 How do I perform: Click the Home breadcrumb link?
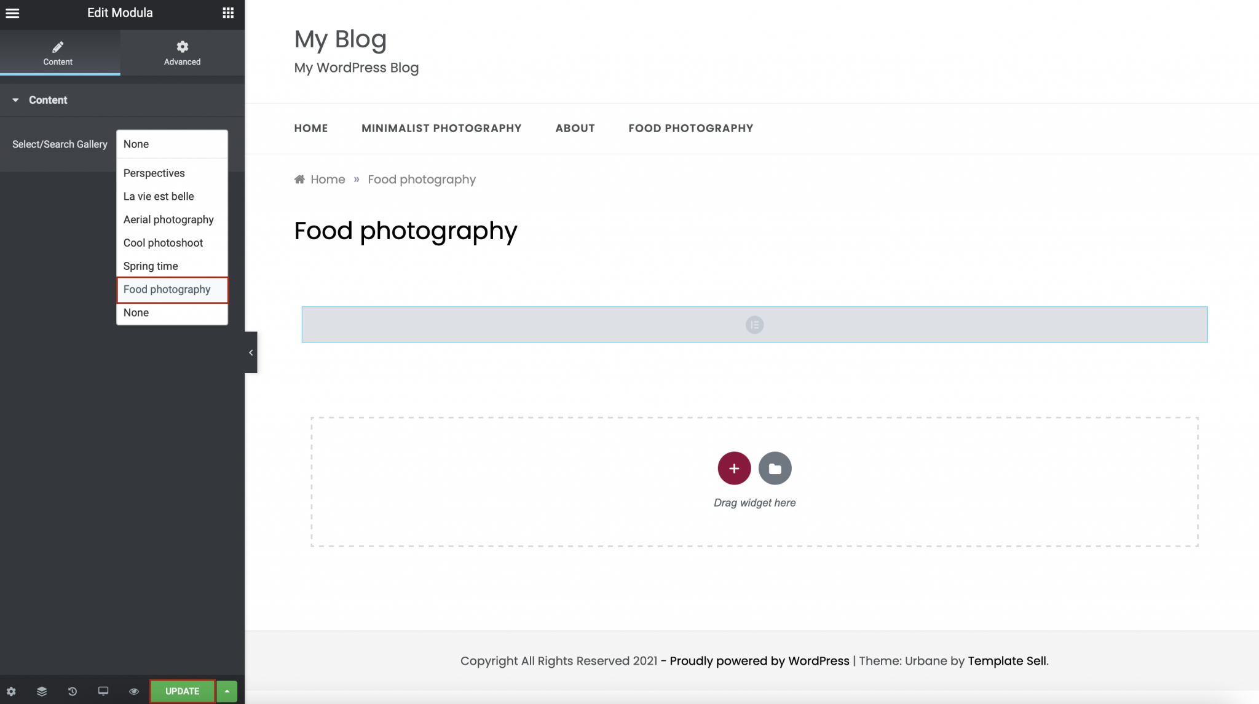click(328, 180)
